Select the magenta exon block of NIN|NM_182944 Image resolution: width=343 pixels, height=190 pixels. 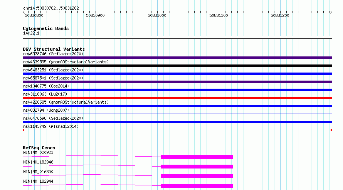pos(197,186)
